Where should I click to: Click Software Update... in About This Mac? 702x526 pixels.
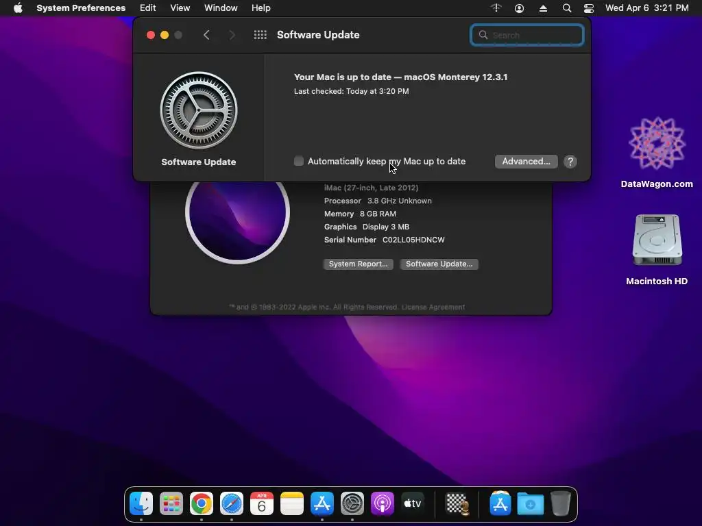439,264
